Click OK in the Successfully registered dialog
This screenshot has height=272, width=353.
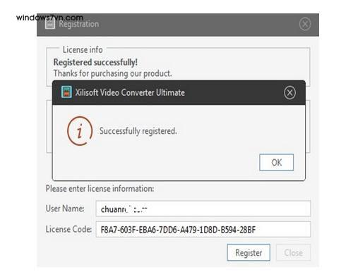[x=276, y=162]
